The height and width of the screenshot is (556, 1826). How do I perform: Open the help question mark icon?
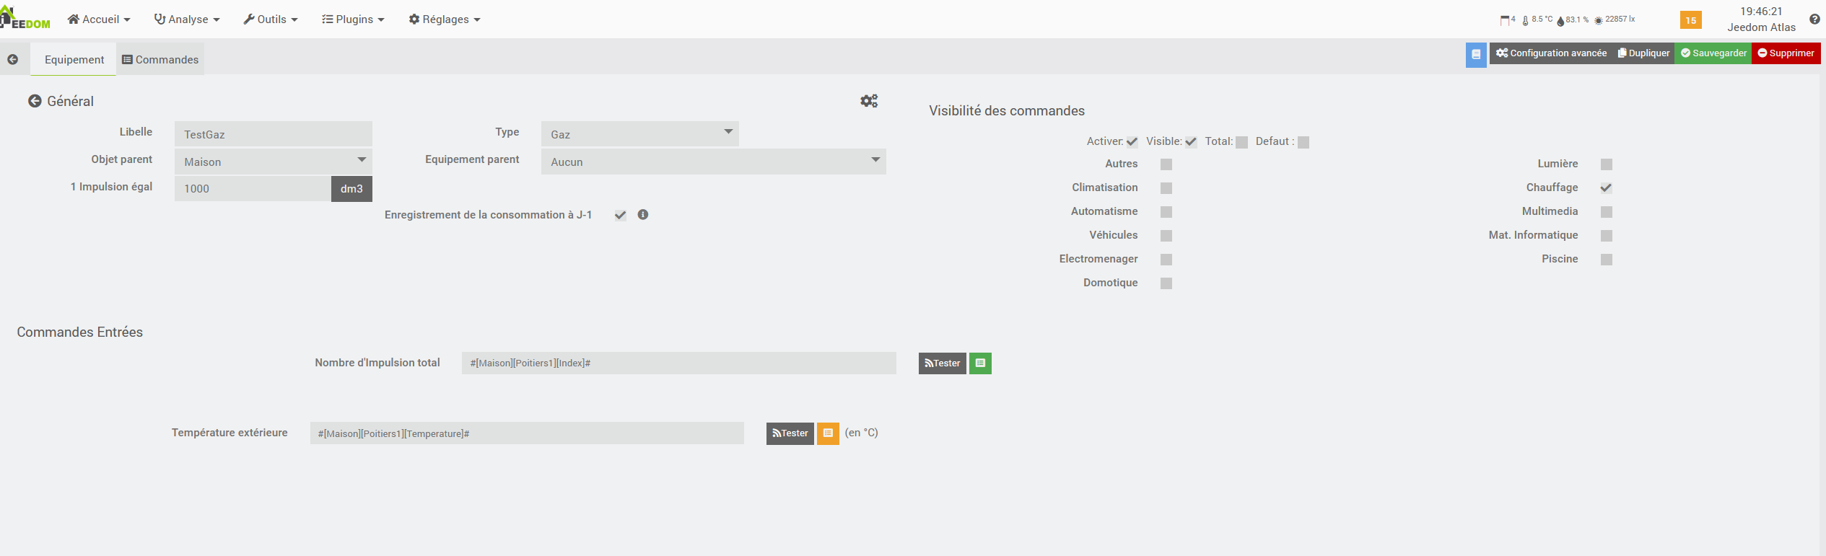[1814, 19]
